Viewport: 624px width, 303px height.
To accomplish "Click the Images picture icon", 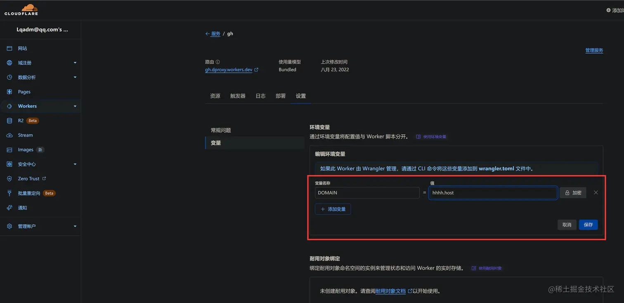I will pyautogui.click(x=9, y=149).
